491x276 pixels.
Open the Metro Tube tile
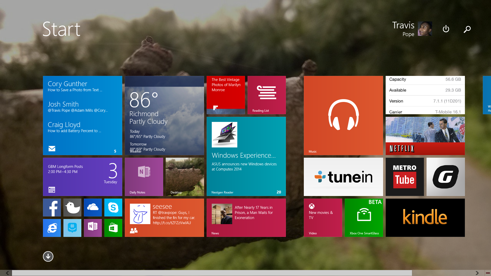pos(405,177)
